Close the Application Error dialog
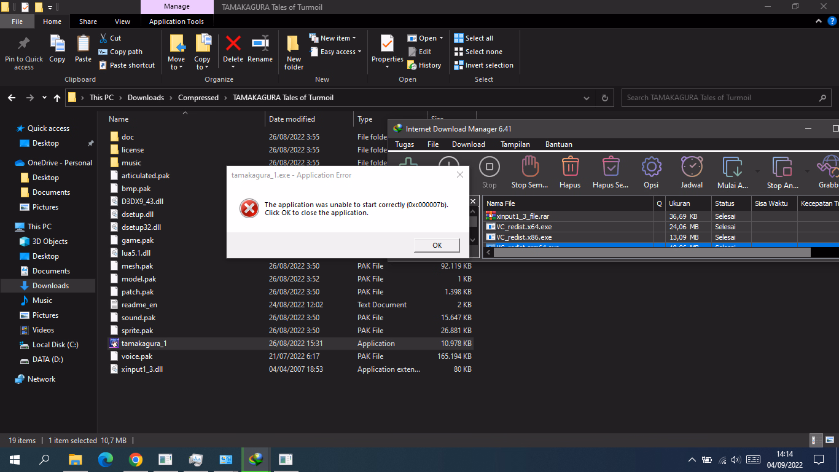The image size is (839, 472). pyautogui.click(x=459, y=175)
